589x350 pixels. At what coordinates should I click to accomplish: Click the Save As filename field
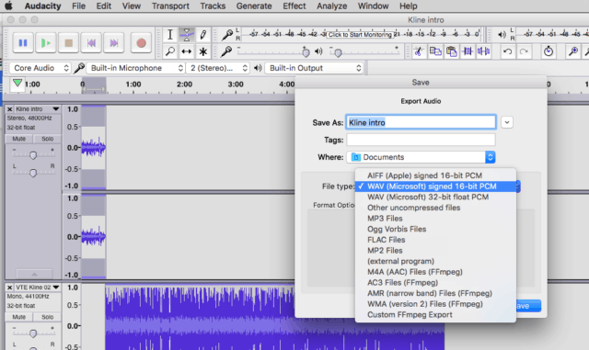pyautogui.click(x=421, y=123)
